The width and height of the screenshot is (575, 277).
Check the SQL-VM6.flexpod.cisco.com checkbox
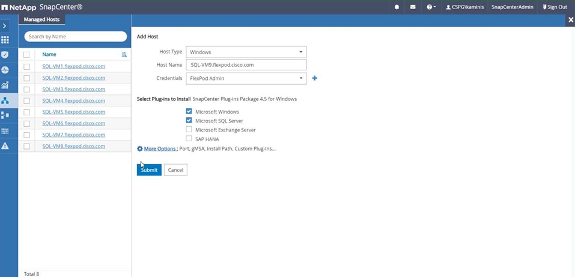pyautogui.click(x=26, y=123)
